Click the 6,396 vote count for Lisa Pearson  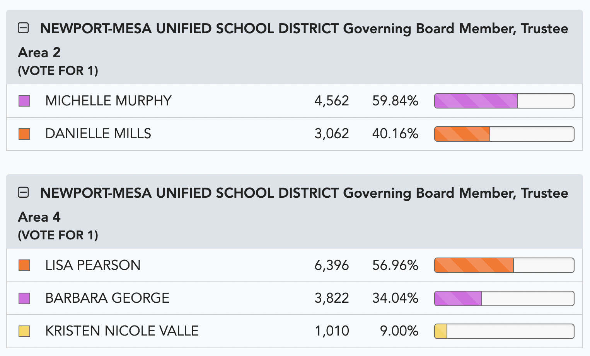[x=332, y=265]
